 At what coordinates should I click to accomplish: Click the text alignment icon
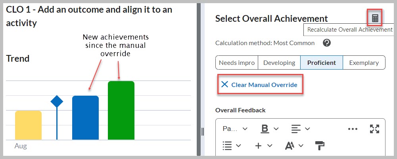tap(296, 129)
